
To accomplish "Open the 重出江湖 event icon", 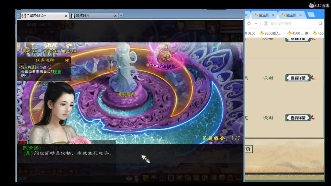I will (x=69, y=48).
